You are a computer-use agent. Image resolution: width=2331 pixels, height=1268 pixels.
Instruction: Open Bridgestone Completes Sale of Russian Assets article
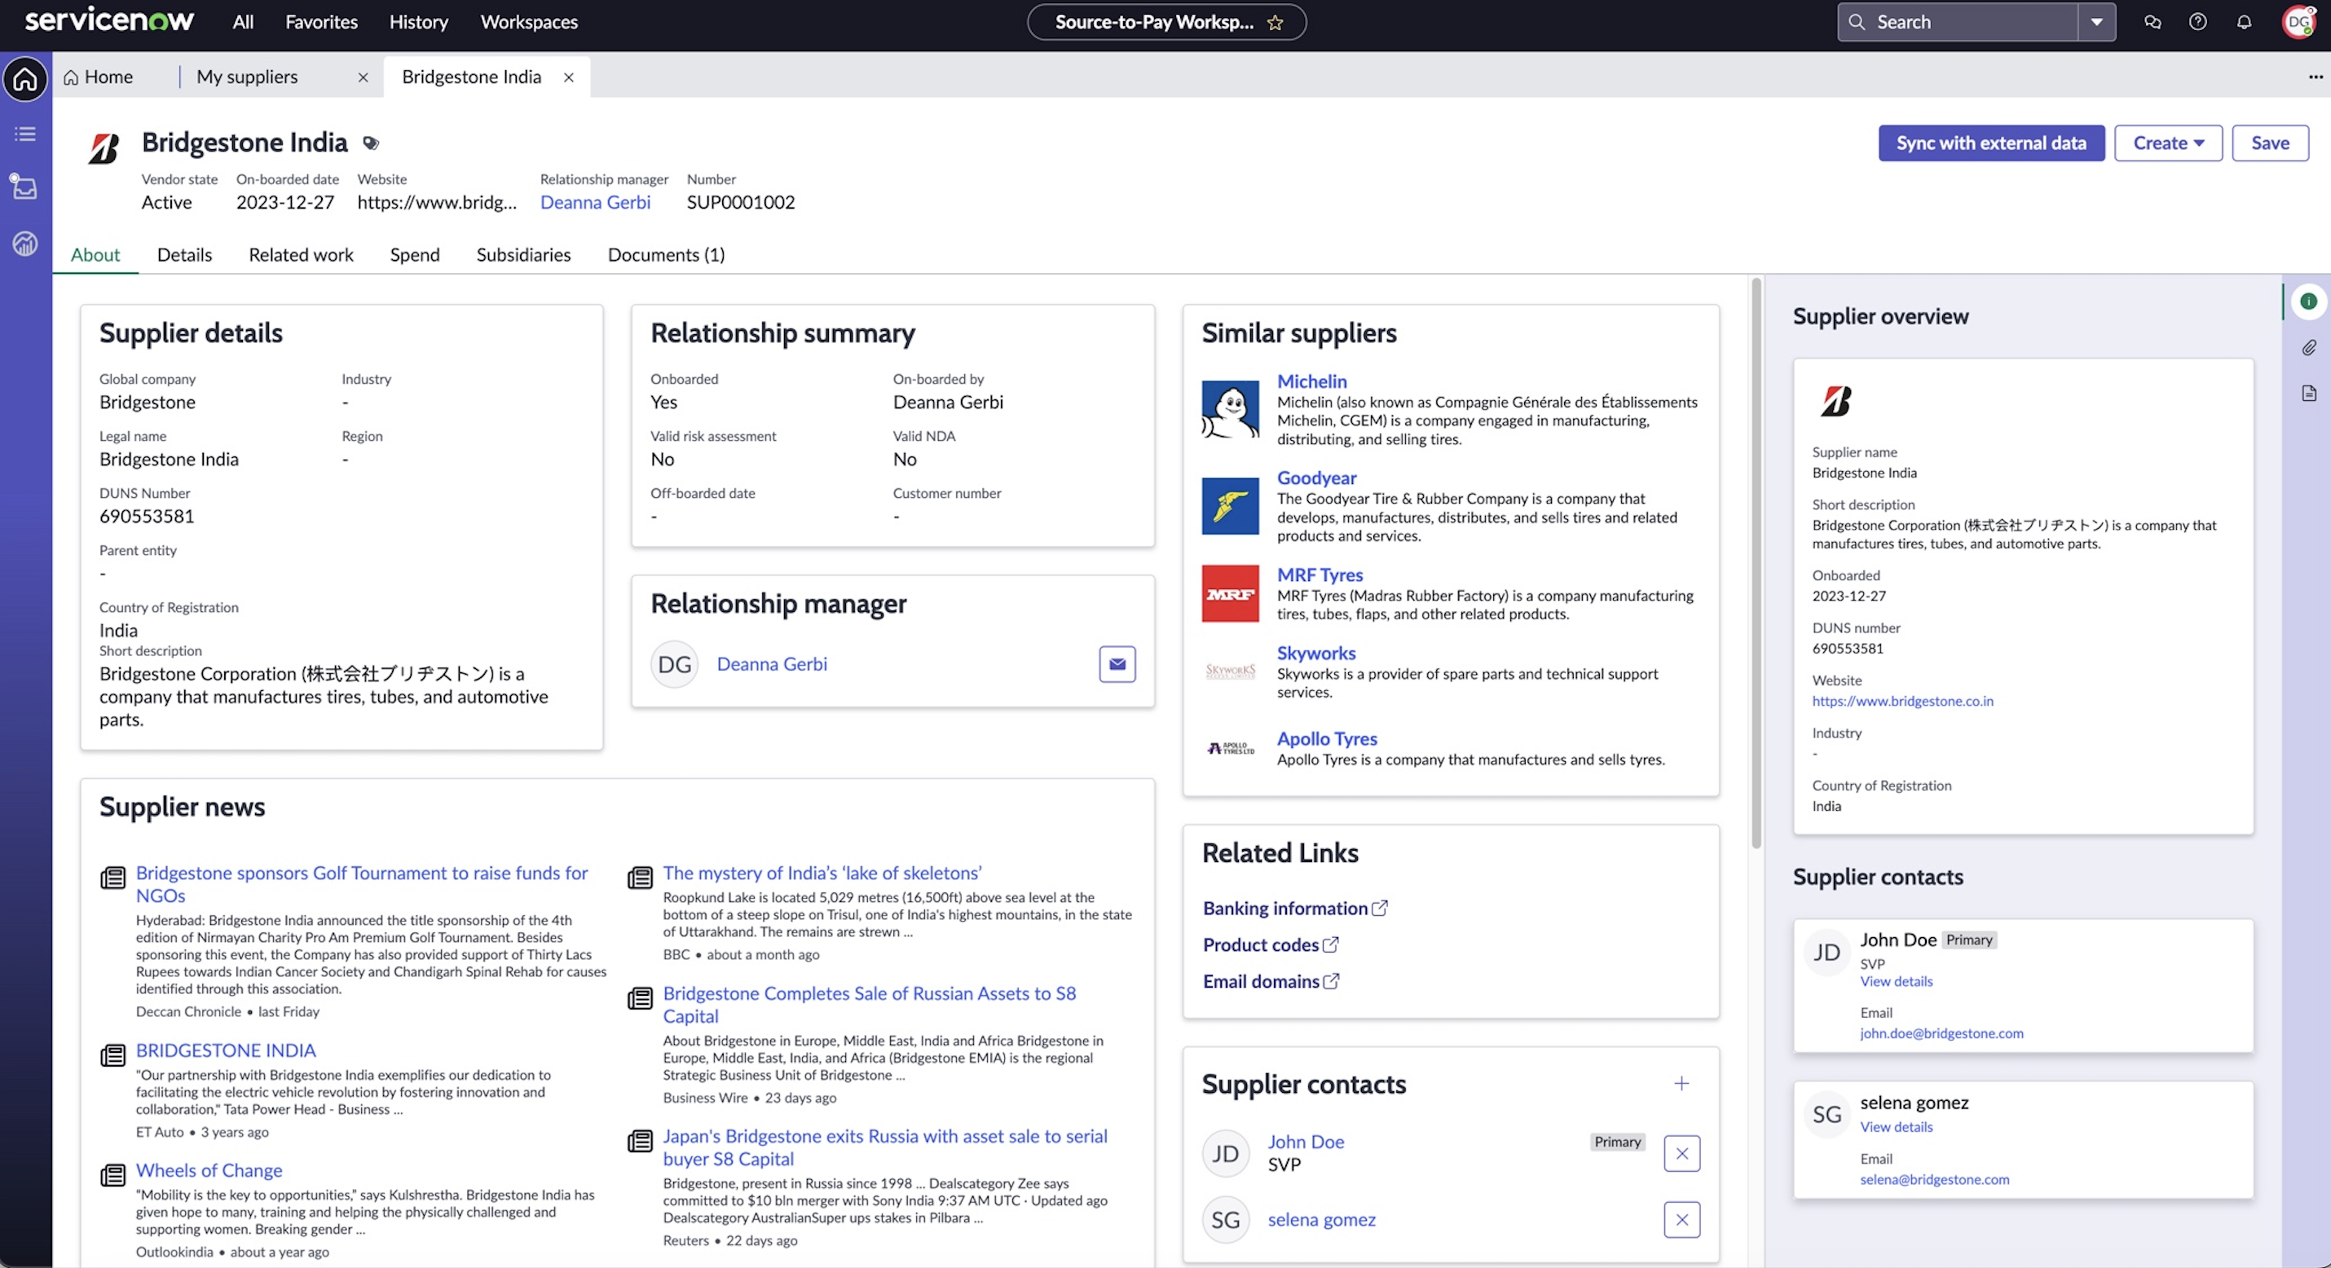(870, 1005)
